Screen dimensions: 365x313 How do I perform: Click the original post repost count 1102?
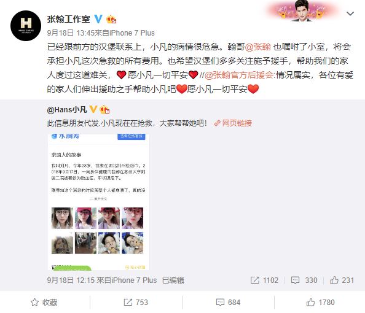pyautogui.click(x=264, y=280)
